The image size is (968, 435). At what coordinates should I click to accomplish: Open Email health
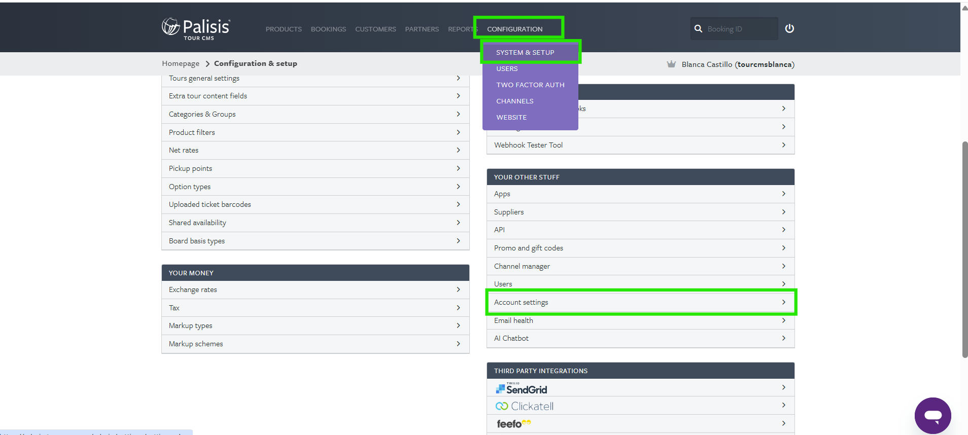pyautogui.click(x=640, y=320)
